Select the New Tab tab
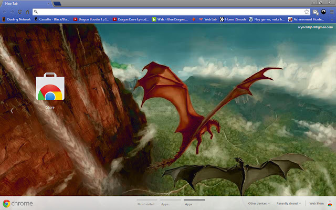The height and width of the screenshot is (210, 336). click(26, 4)
